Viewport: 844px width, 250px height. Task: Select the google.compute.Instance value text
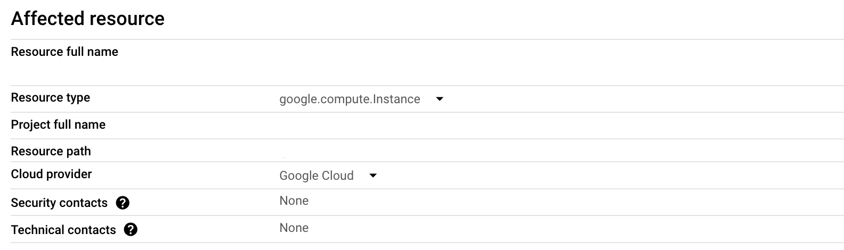pyautogui.click(x=350, y=99)
